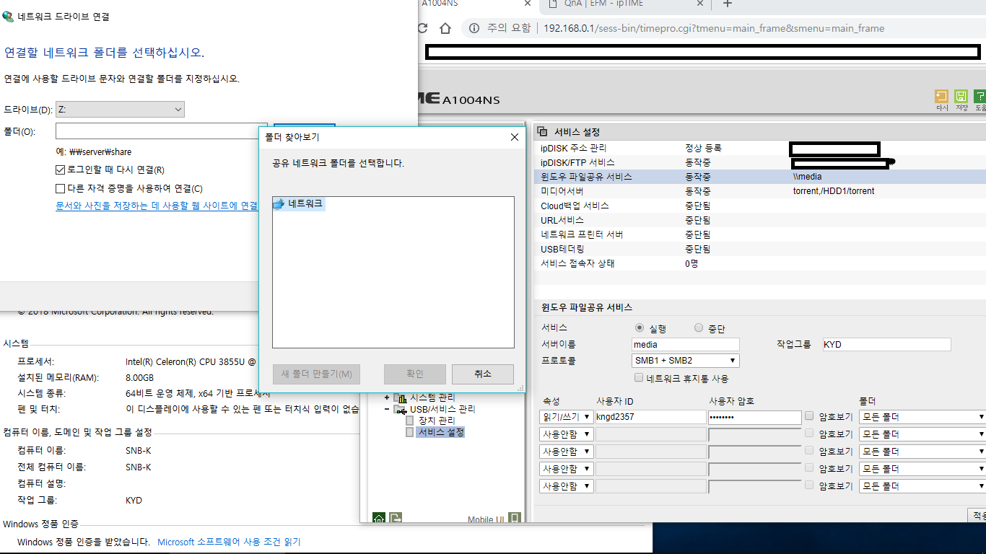Select the URL서비스 row

point(760,220)
